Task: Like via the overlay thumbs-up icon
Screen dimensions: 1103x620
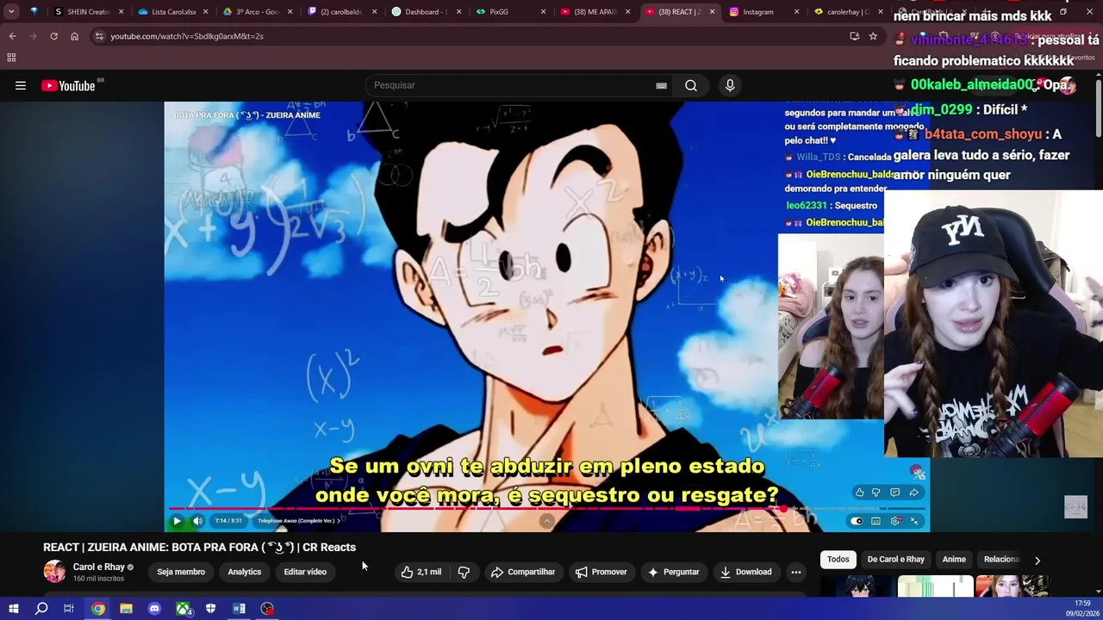Action: click(859, 493)
